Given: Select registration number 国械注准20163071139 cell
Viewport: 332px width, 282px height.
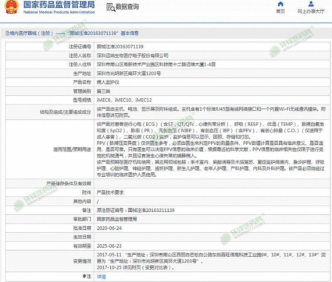Looking at the screenshot, I should 120,46.
